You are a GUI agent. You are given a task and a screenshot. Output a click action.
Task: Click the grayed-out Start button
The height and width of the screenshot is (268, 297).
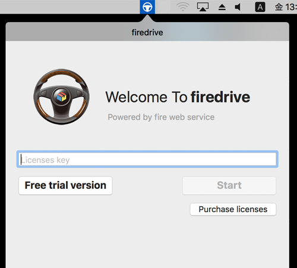(x=229, y=185)
